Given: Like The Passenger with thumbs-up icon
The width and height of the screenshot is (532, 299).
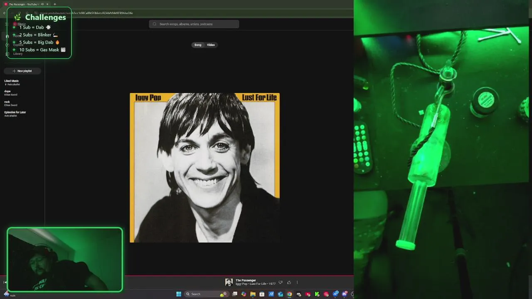Looking at the screenshot, I should (x=289, y=282).
